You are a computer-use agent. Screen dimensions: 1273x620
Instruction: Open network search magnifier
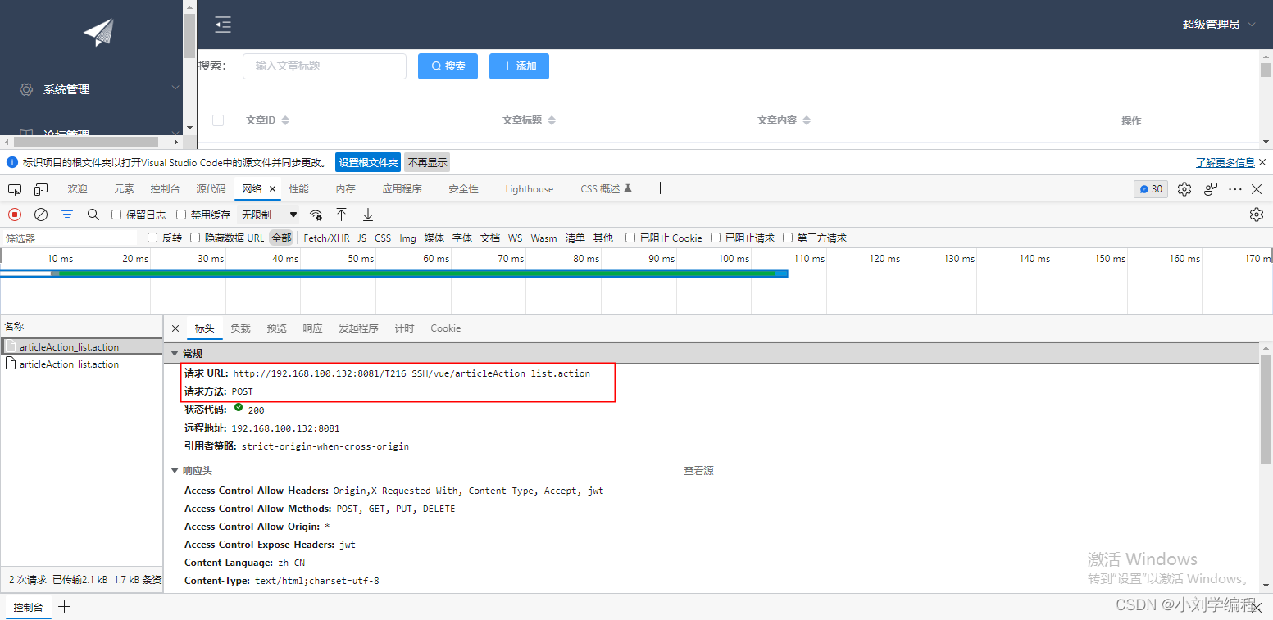(x=93, y=215)
